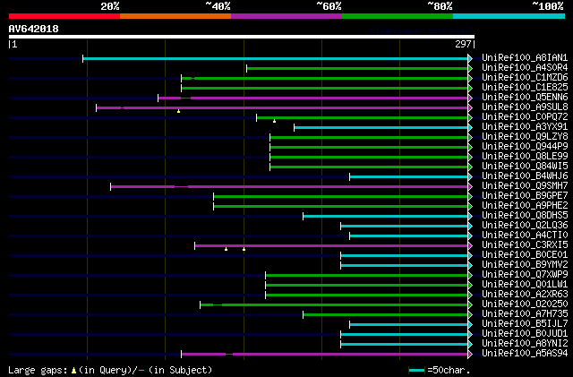Click the green alignment bar of A4S0R4

coord(357,68)
